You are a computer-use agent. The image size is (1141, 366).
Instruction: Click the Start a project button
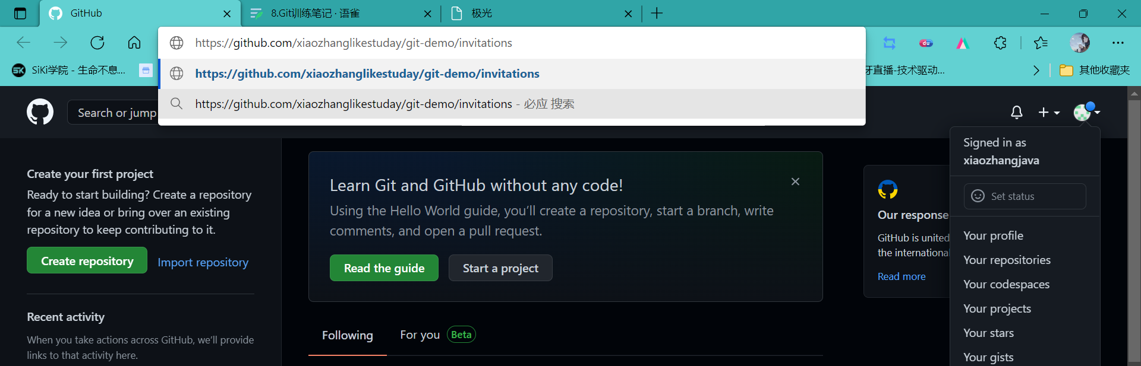(x=500, y=268)
